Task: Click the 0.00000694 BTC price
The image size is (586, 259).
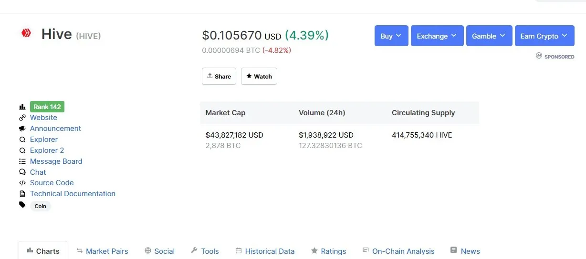Action: tap(231, 50)
